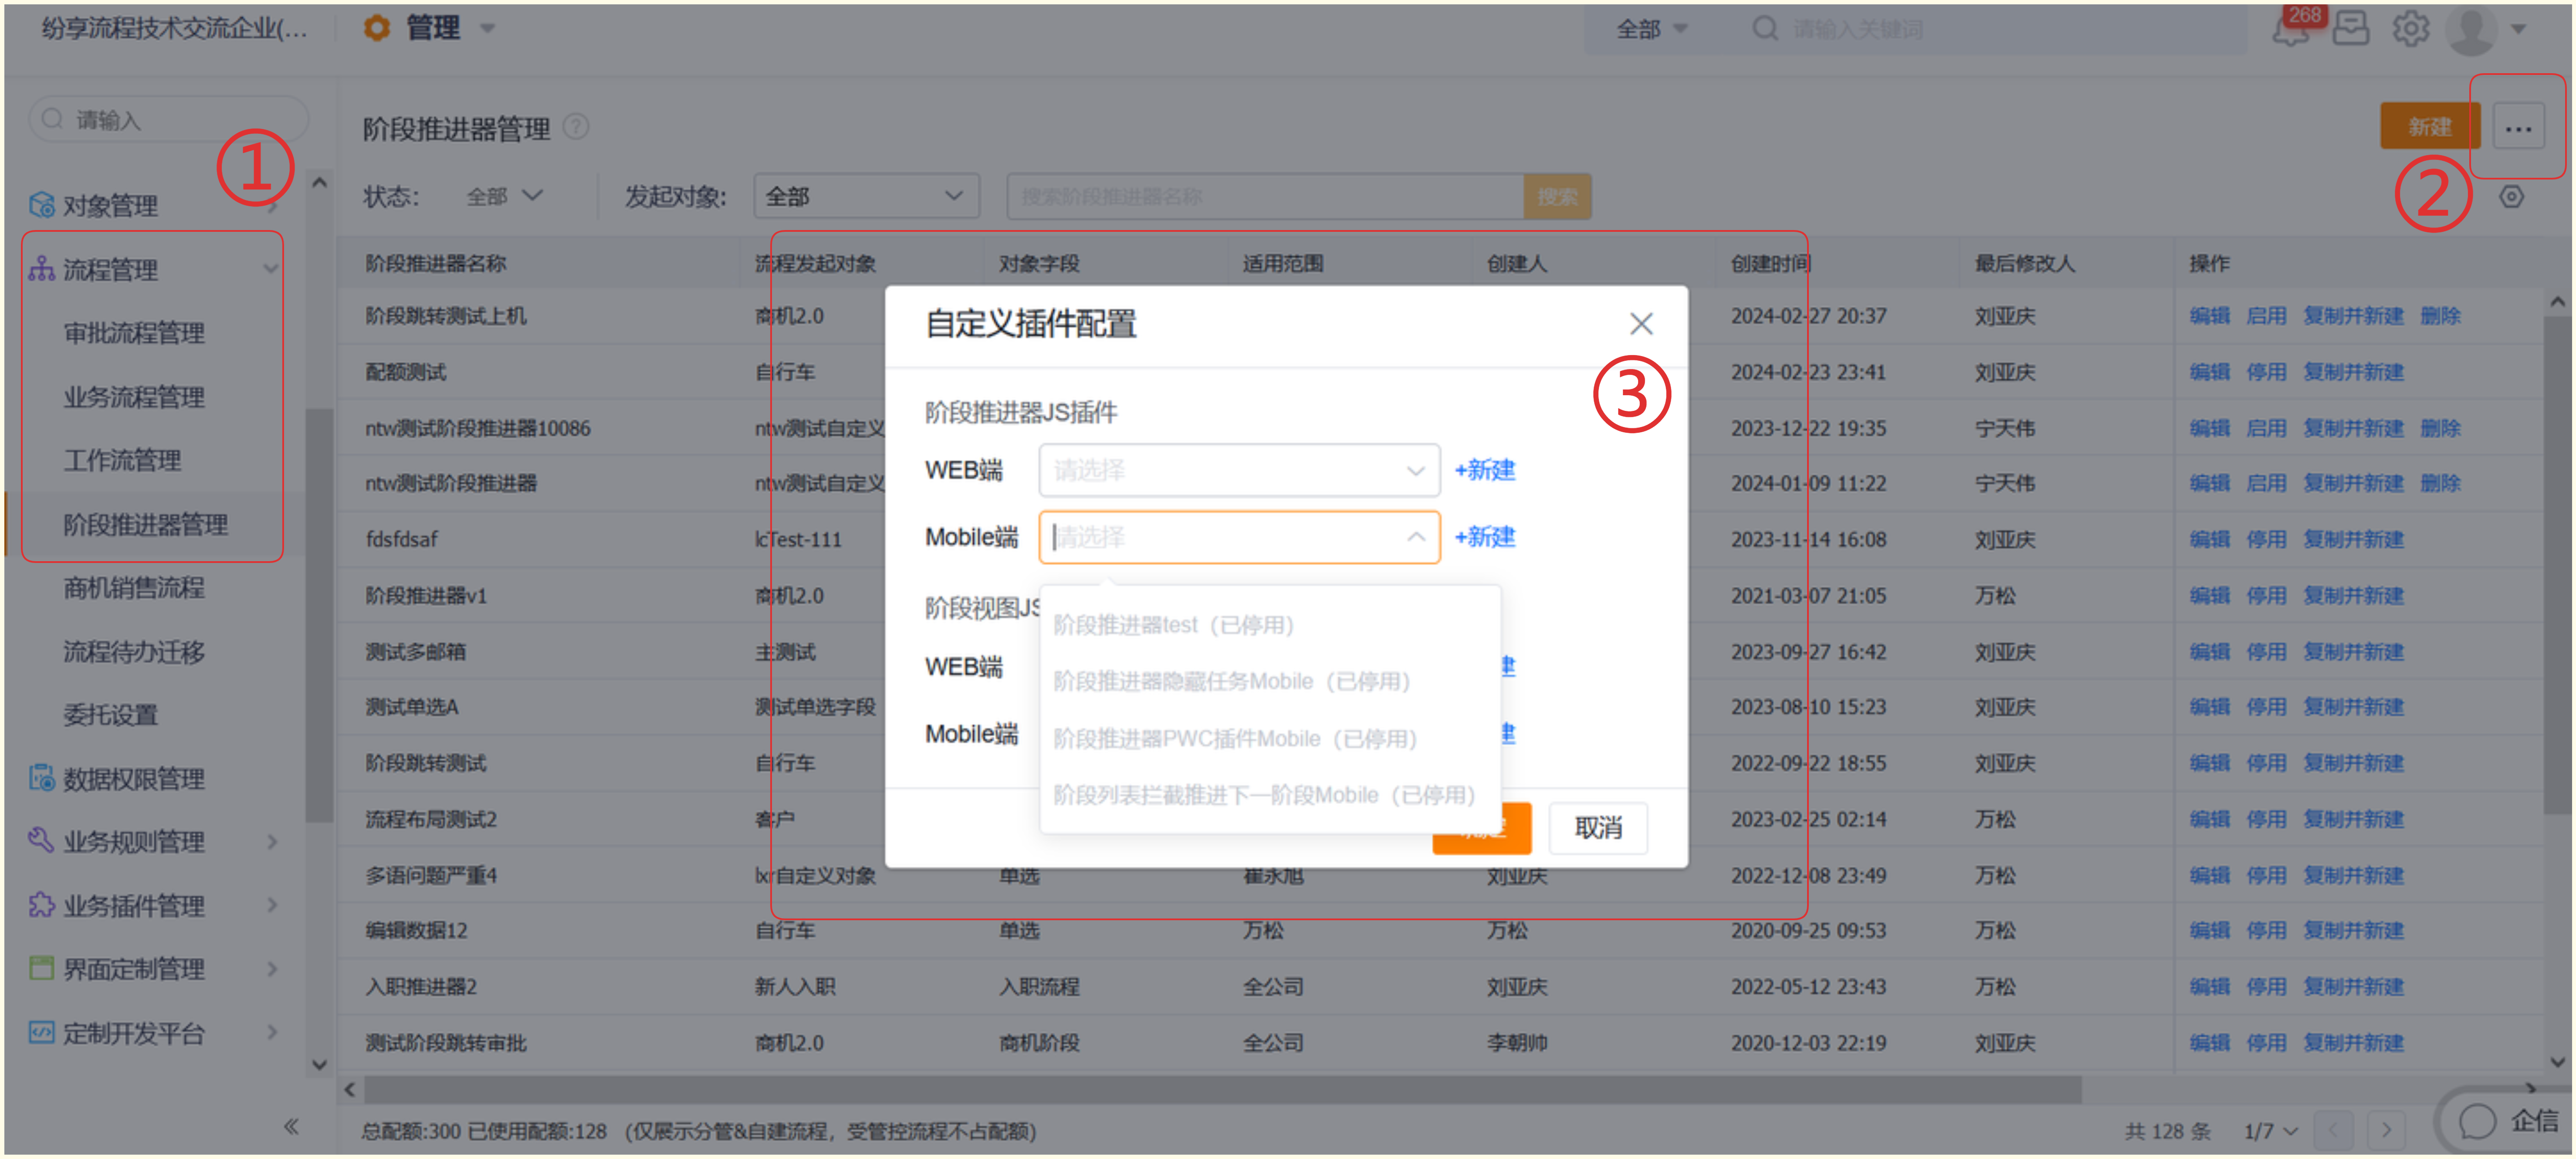
Task: Click 取消 in the plugin dialog
Action: click(1598, 828)
